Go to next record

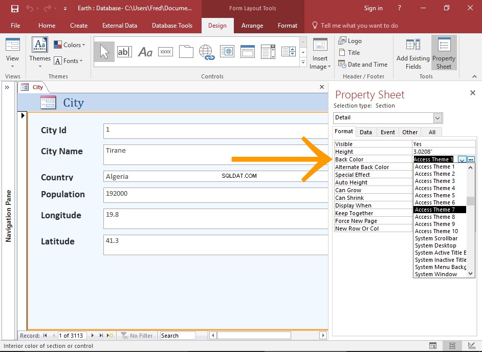pos(93,336)
